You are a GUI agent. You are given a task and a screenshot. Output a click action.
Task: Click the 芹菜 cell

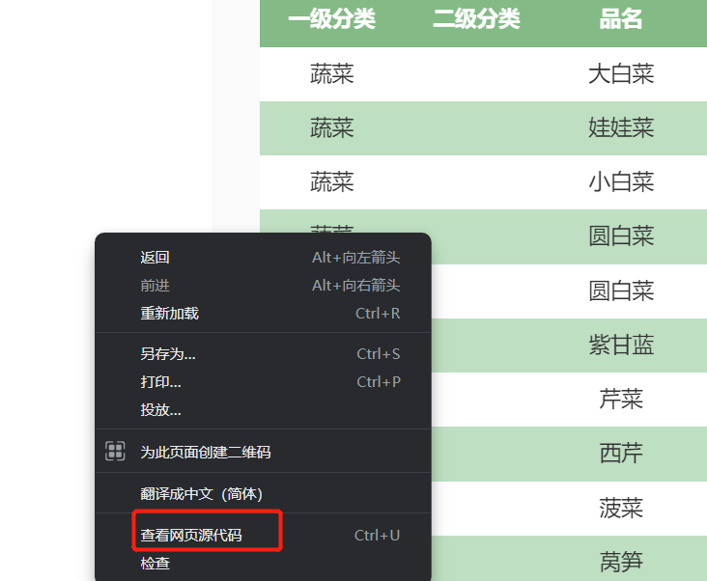point(621,400)
